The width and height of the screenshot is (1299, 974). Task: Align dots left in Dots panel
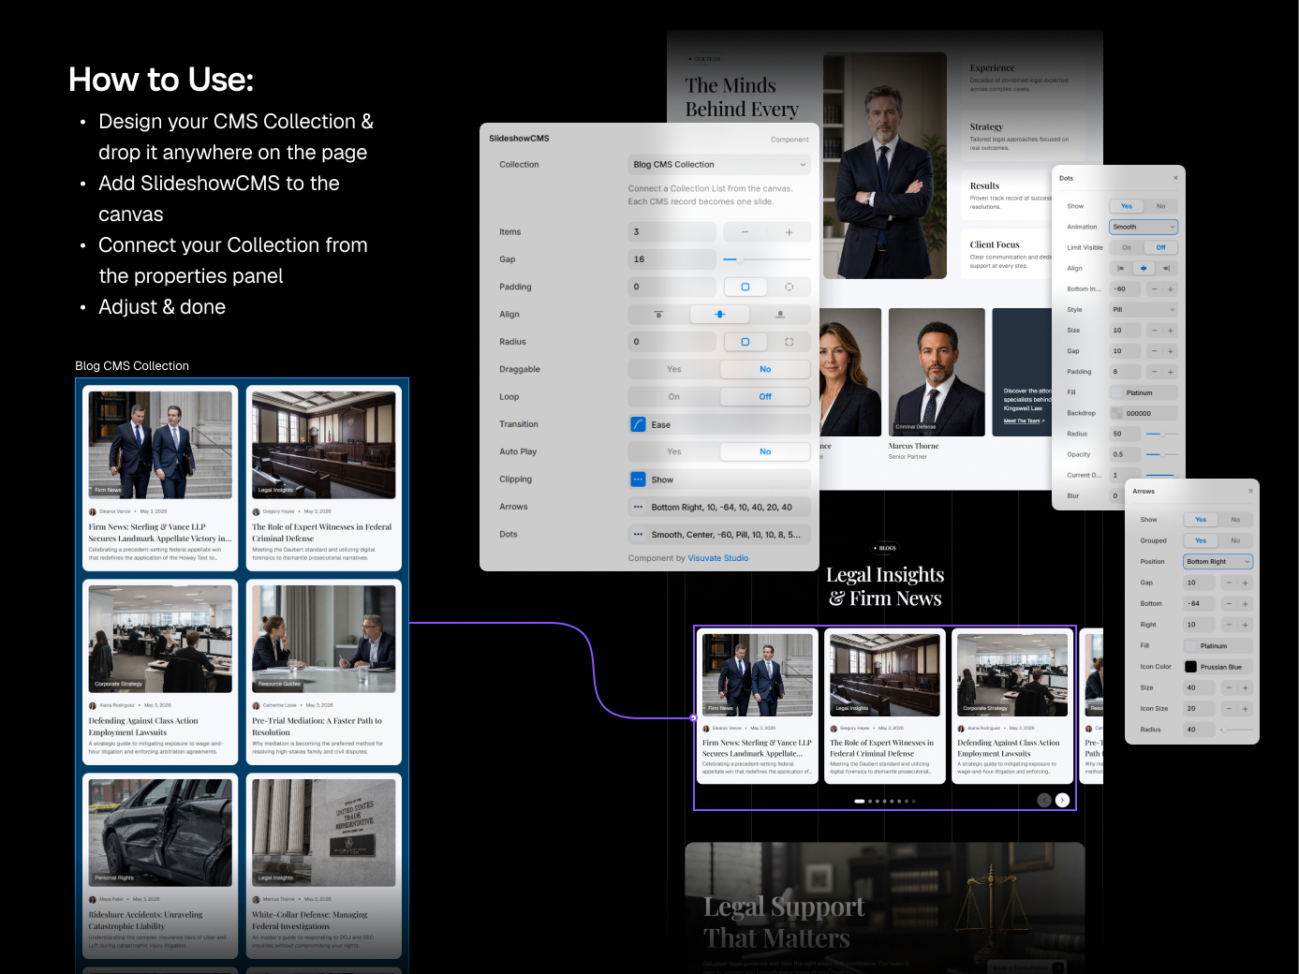pyautogui.click(x=1120, y=268)
